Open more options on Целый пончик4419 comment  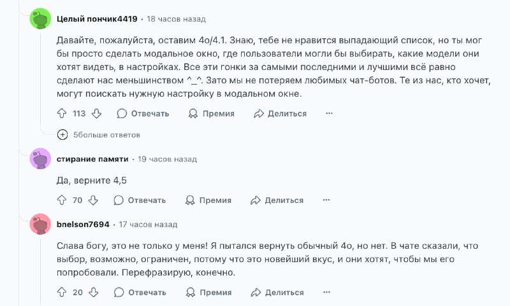pyautogui.click(x=329, y=113)
